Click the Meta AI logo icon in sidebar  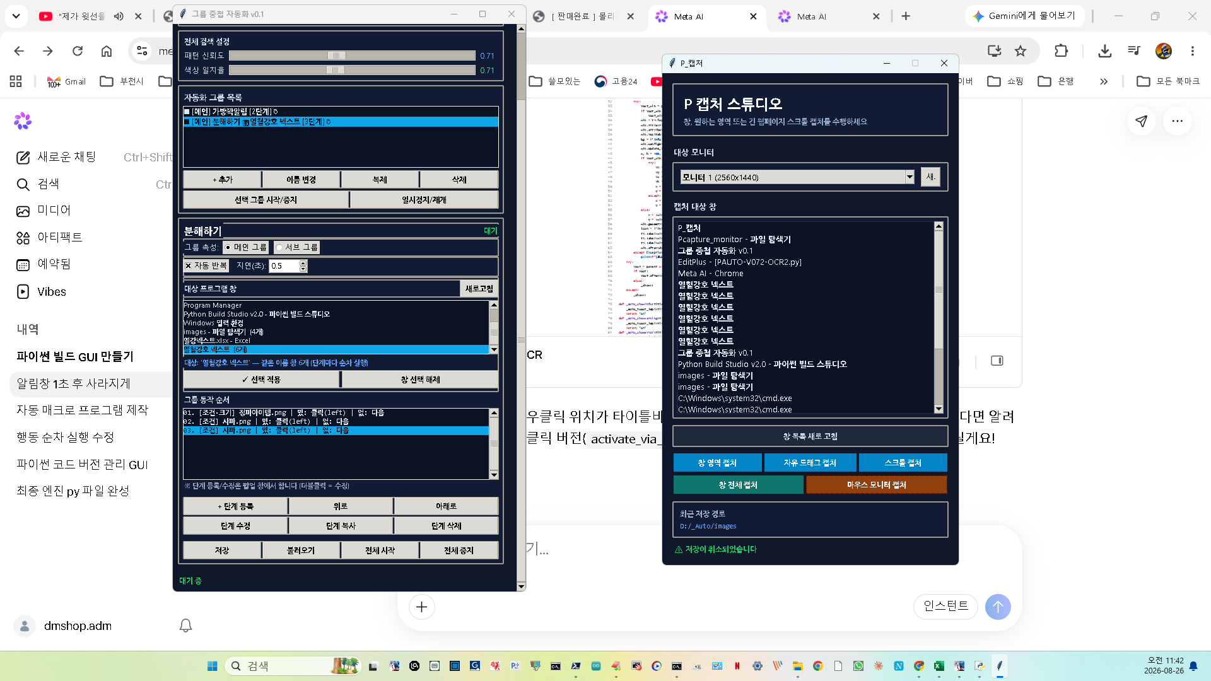(x=23, y=121)
